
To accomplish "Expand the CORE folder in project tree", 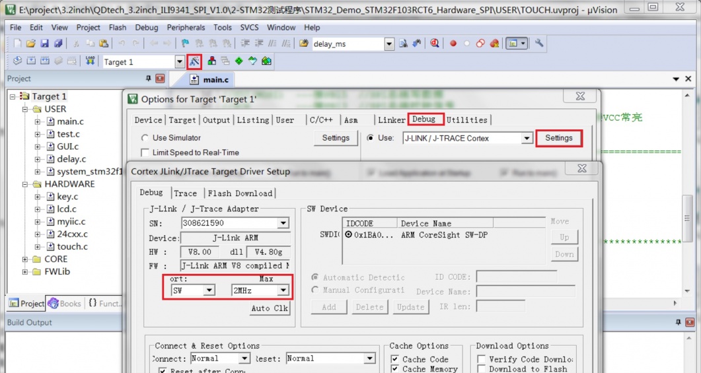I will coord(26,259).
